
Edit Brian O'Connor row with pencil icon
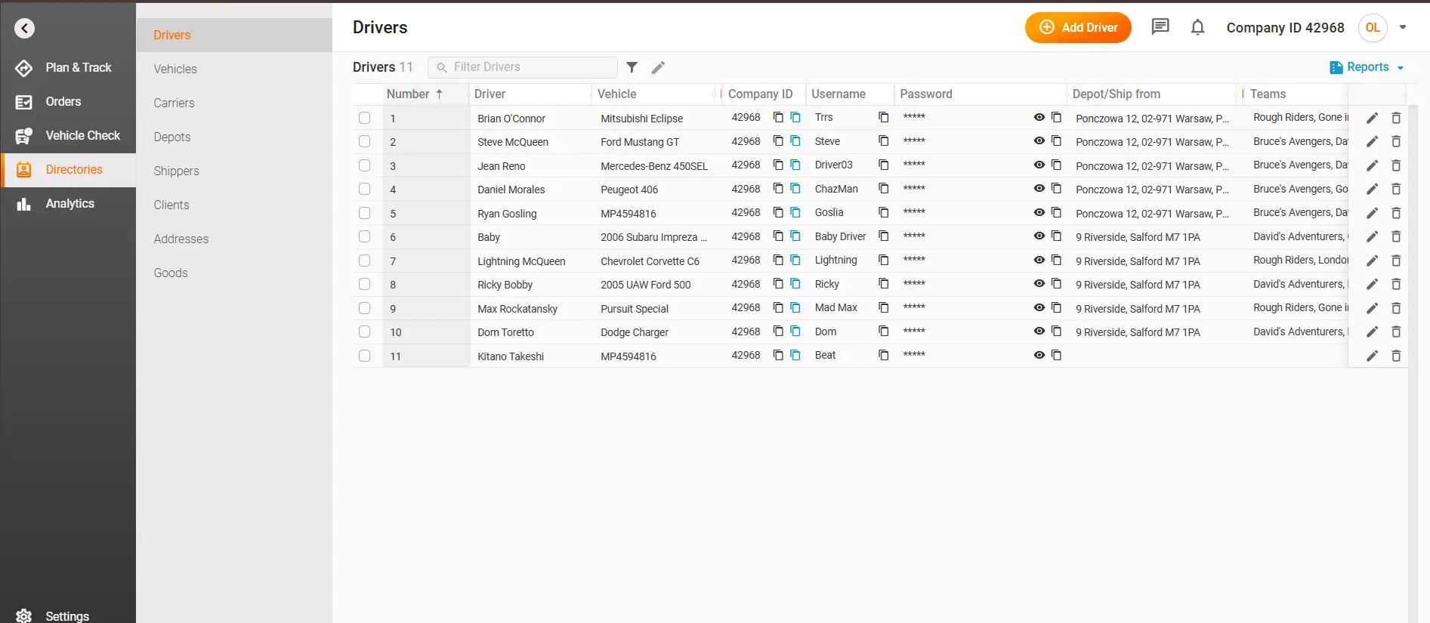point(1373,118)
